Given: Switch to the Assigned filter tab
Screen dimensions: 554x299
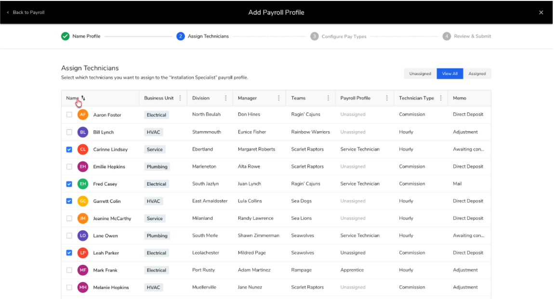Looking at the screenshot, I should [477, 74].
